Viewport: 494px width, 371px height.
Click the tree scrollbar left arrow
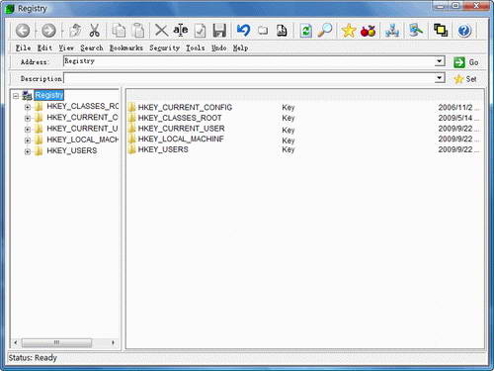click(16, 343)
